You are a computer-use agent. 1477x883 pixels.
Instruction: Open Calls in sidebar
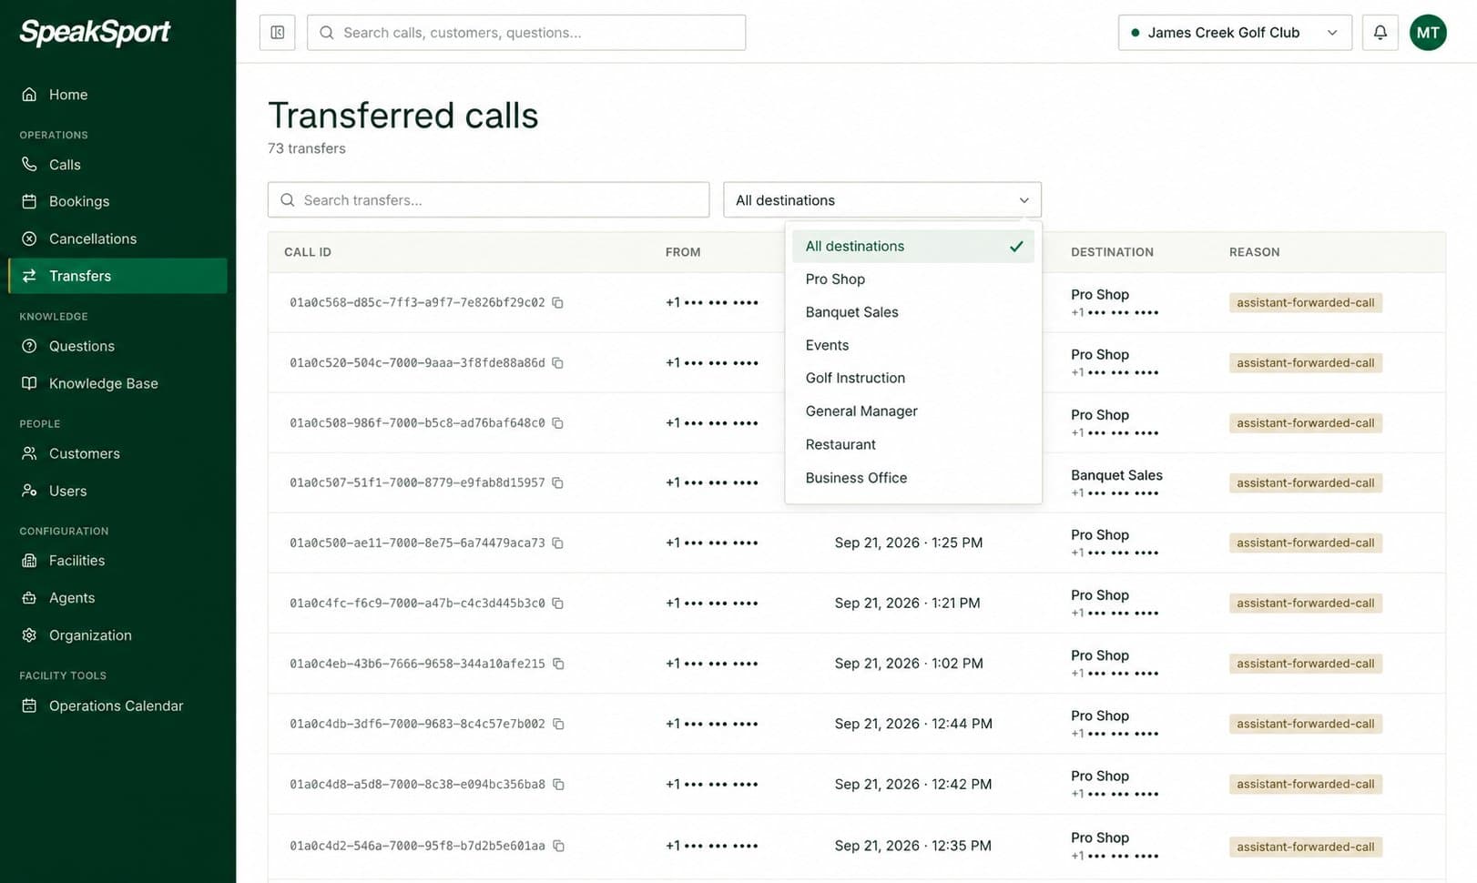(117, 165)
